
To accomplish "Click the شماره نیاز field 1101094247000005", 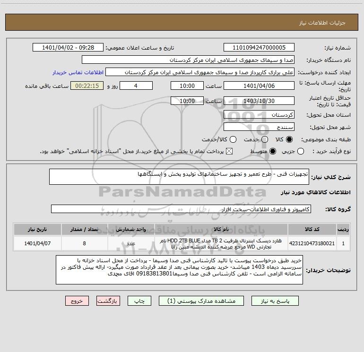I will 259,48.
